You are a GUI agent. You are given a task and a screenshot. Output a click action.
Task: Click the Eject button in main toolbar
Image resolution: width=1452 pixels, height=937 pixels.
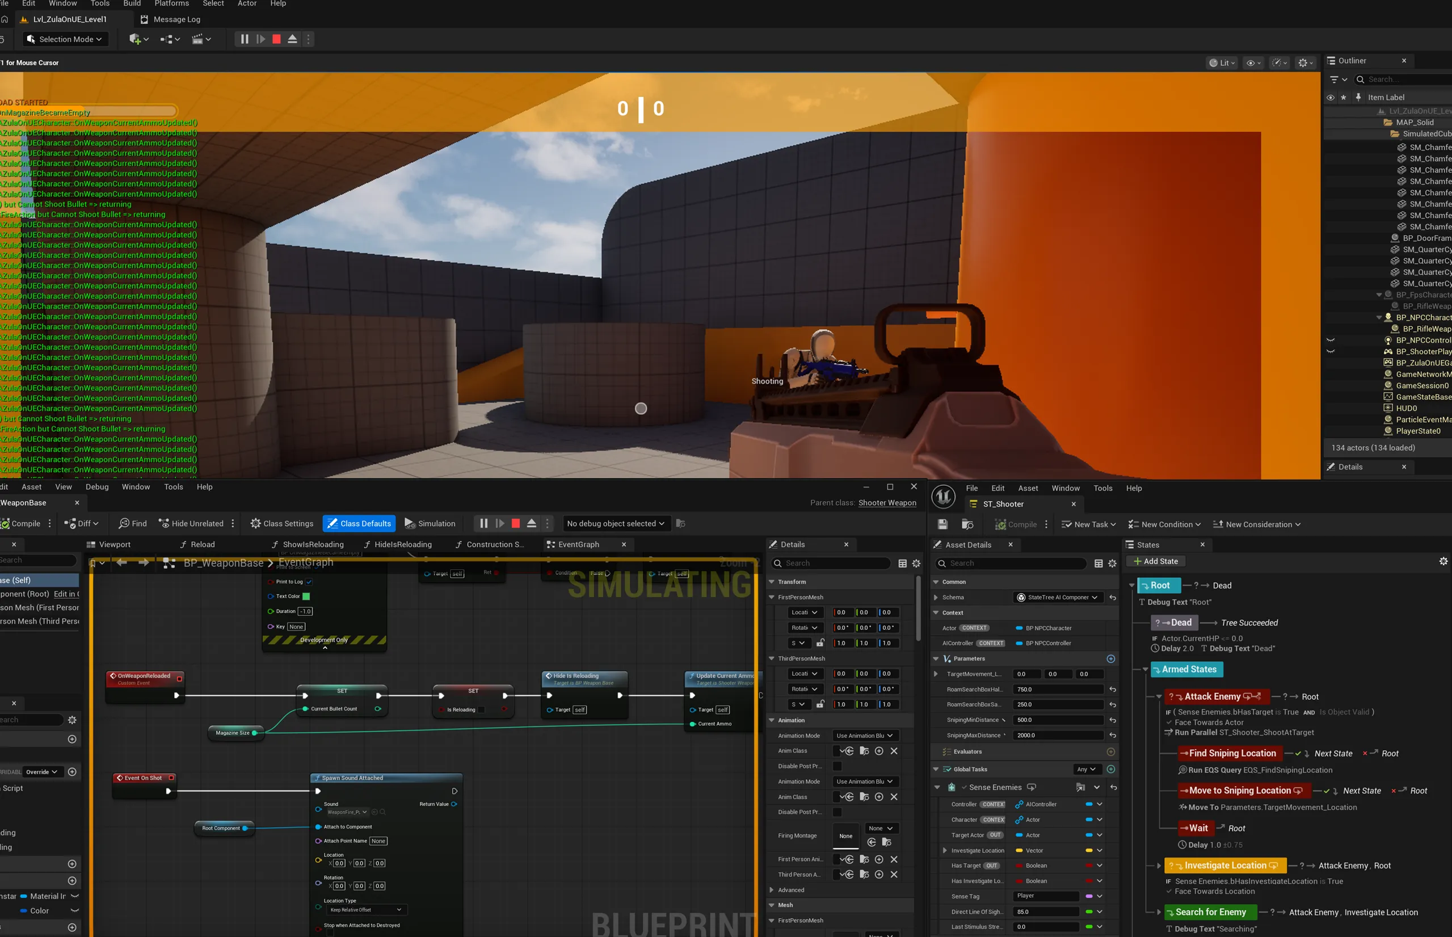point(293,39)
